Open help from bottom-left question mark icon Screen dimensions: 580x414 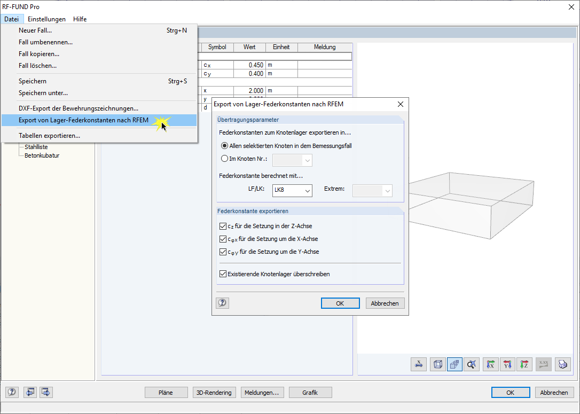12,392
